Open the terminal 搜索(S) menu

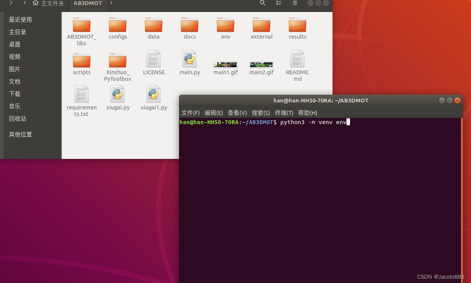(261, 113)
